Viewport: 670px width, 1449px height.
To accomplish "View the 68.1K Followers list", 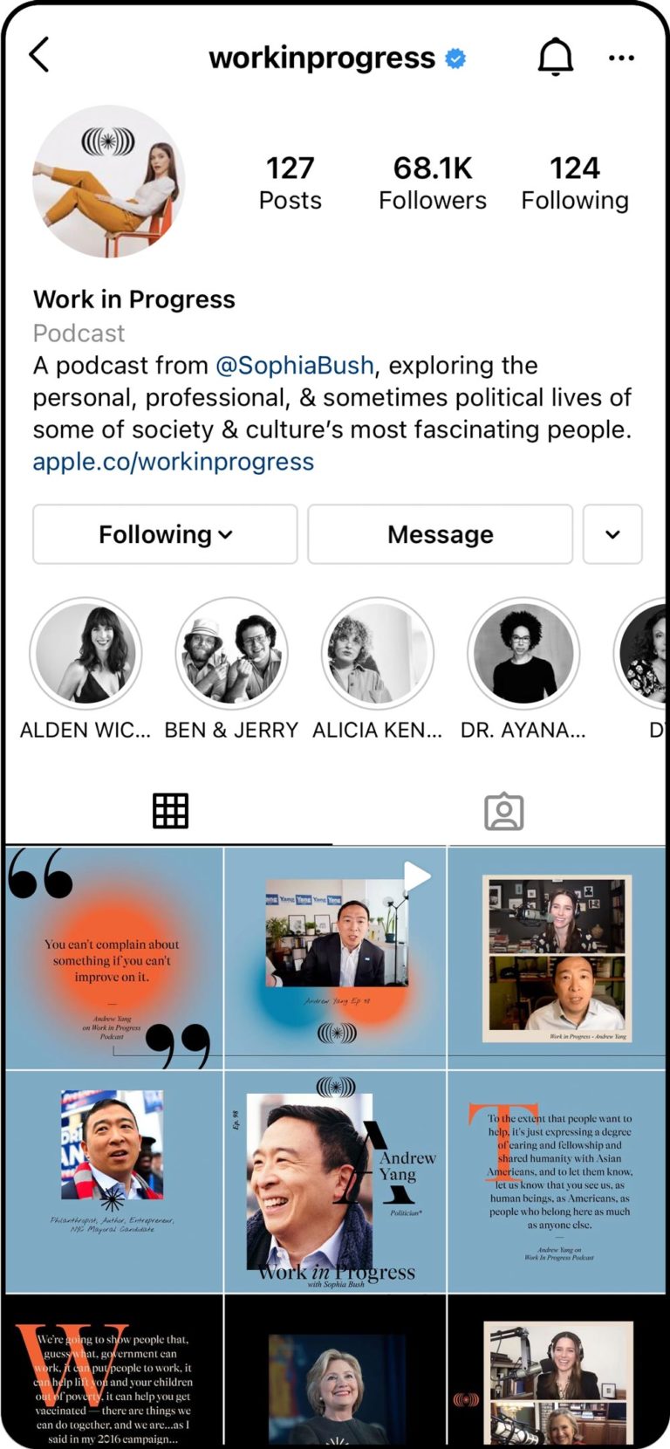I will click(433, 182).
